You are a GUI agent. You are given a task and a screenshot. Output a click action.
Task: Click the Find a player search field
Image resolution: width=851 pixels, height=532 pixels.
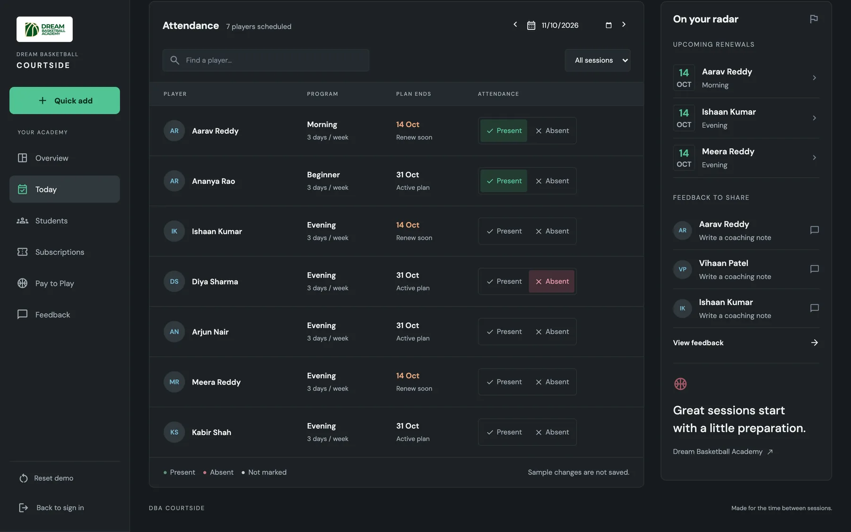[x=266, y=61]
